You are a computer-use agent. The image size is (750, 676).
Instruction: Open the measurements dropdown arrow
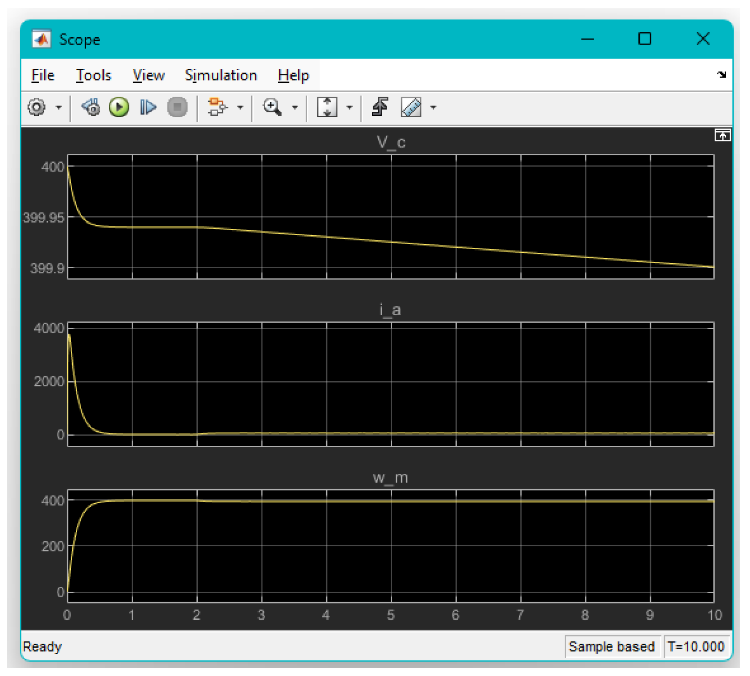[434, 108]
